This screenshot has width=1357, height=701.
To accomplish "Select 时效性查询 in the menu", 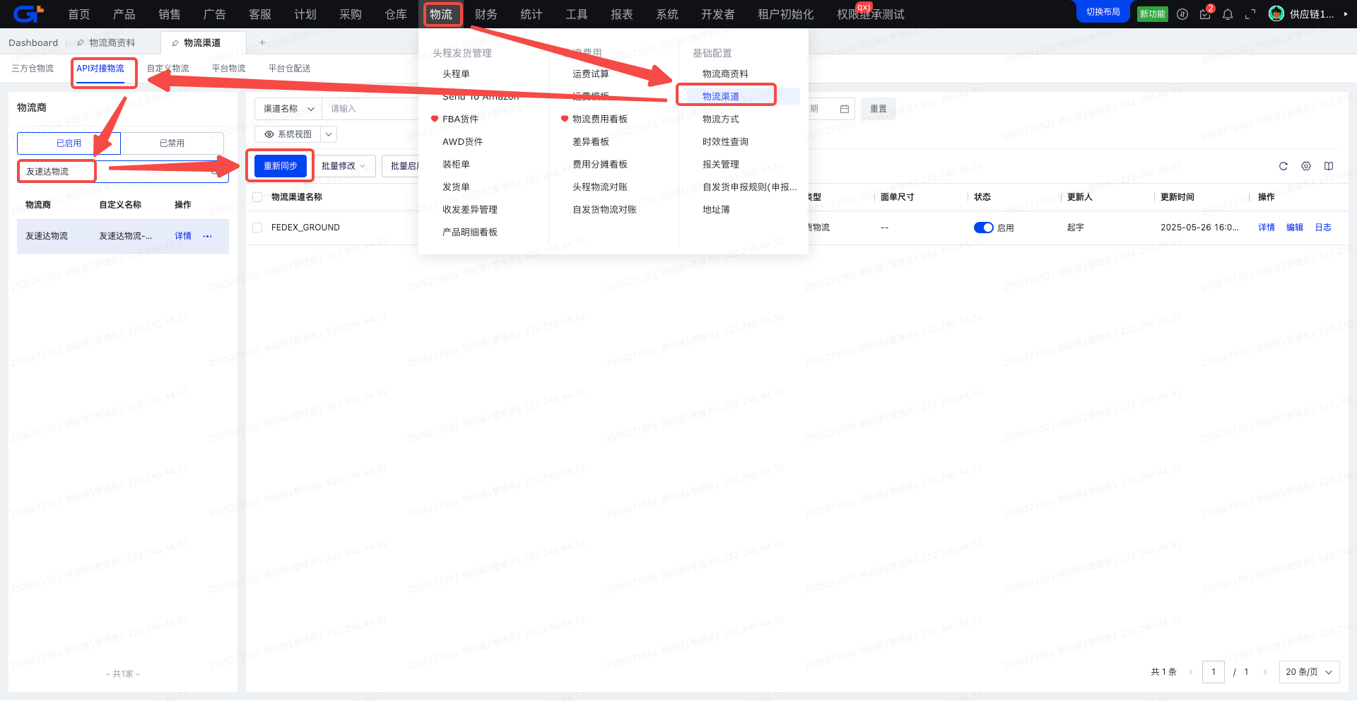I will [x=725, y=141].
